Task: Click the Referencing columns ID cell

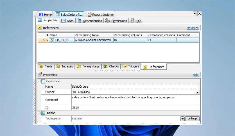Action: 130,40
